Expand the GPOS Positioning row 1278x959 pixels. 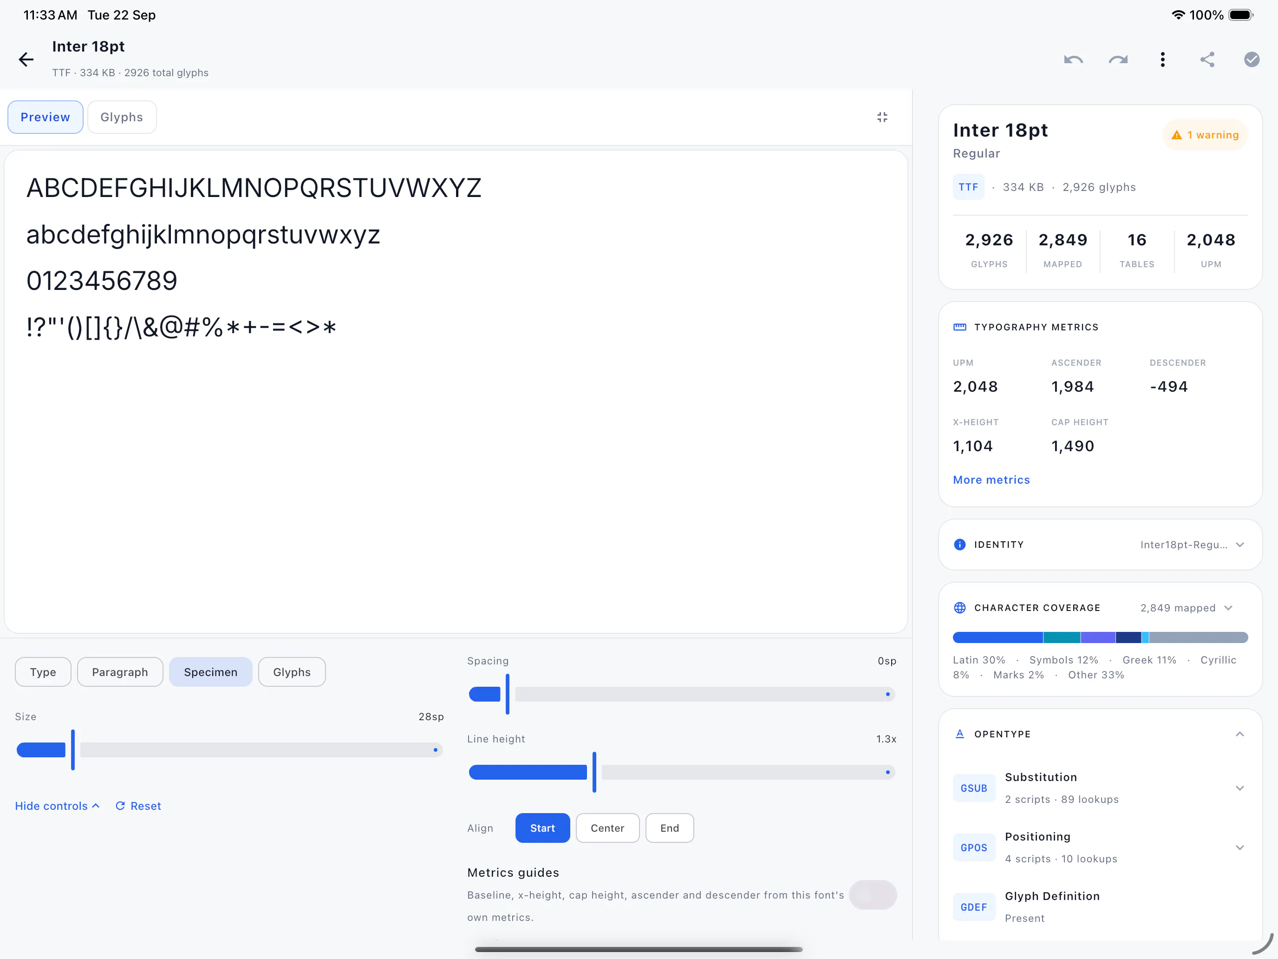click(1240, 848)
